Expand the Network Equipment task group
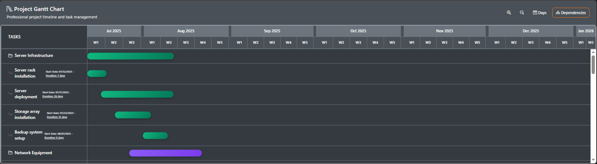Screen dimensions: 597x164 pyautogui.click(x=33, y=153)
